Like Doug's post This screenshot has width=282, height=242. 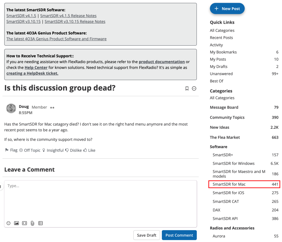89,150
